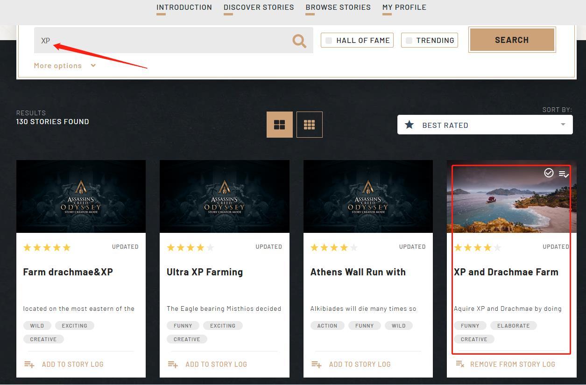Screen dimensions: 586x385
Task: Switch to large grid view
Action: pyautogui.click(x=279, y=125)
